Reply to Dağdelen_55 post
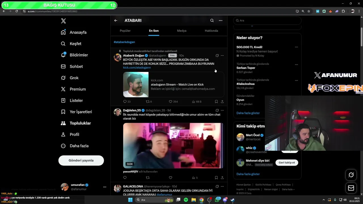The height and width of the screenshot is (204, 363). [125, 178]
